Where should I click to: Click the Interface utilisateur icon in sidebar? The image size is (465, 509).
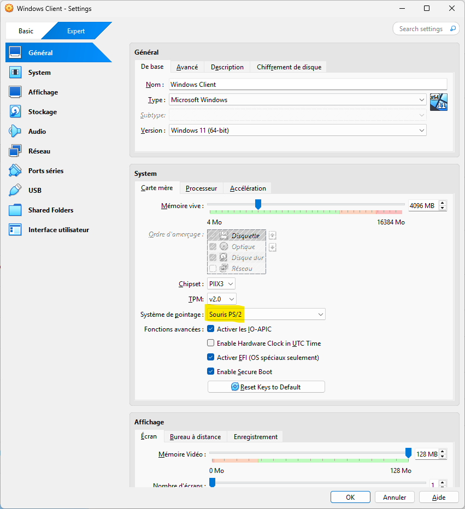[15, 230]
